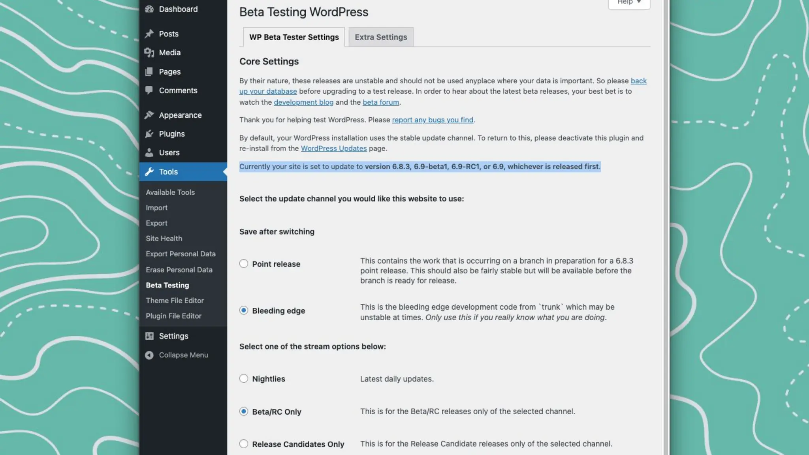Click the Comments speech bubble icon
809x455 pixels.
pos(149,90)
